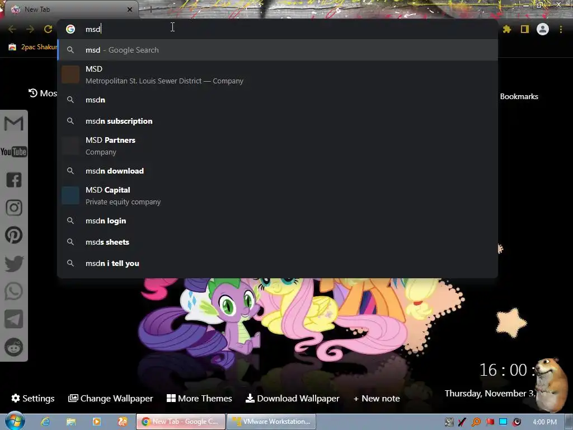The image size is (573, 430).
Task: Select 'MSD Partners' company suggestion
Action: pyautogui.click(x=278, y=146)
